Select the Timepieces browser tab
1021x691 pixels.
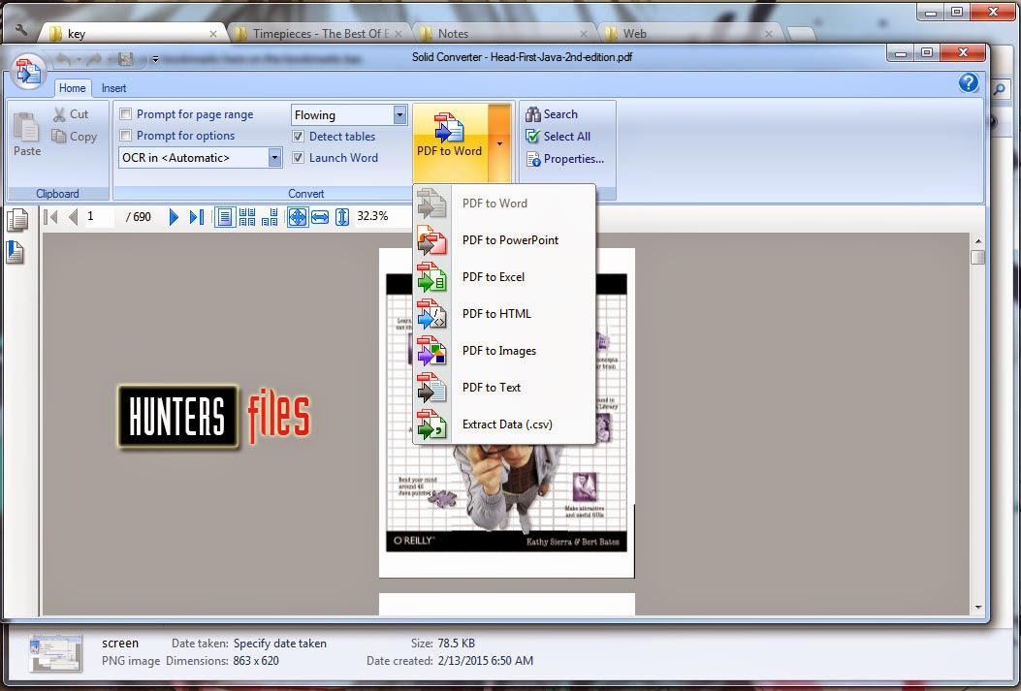319,33
